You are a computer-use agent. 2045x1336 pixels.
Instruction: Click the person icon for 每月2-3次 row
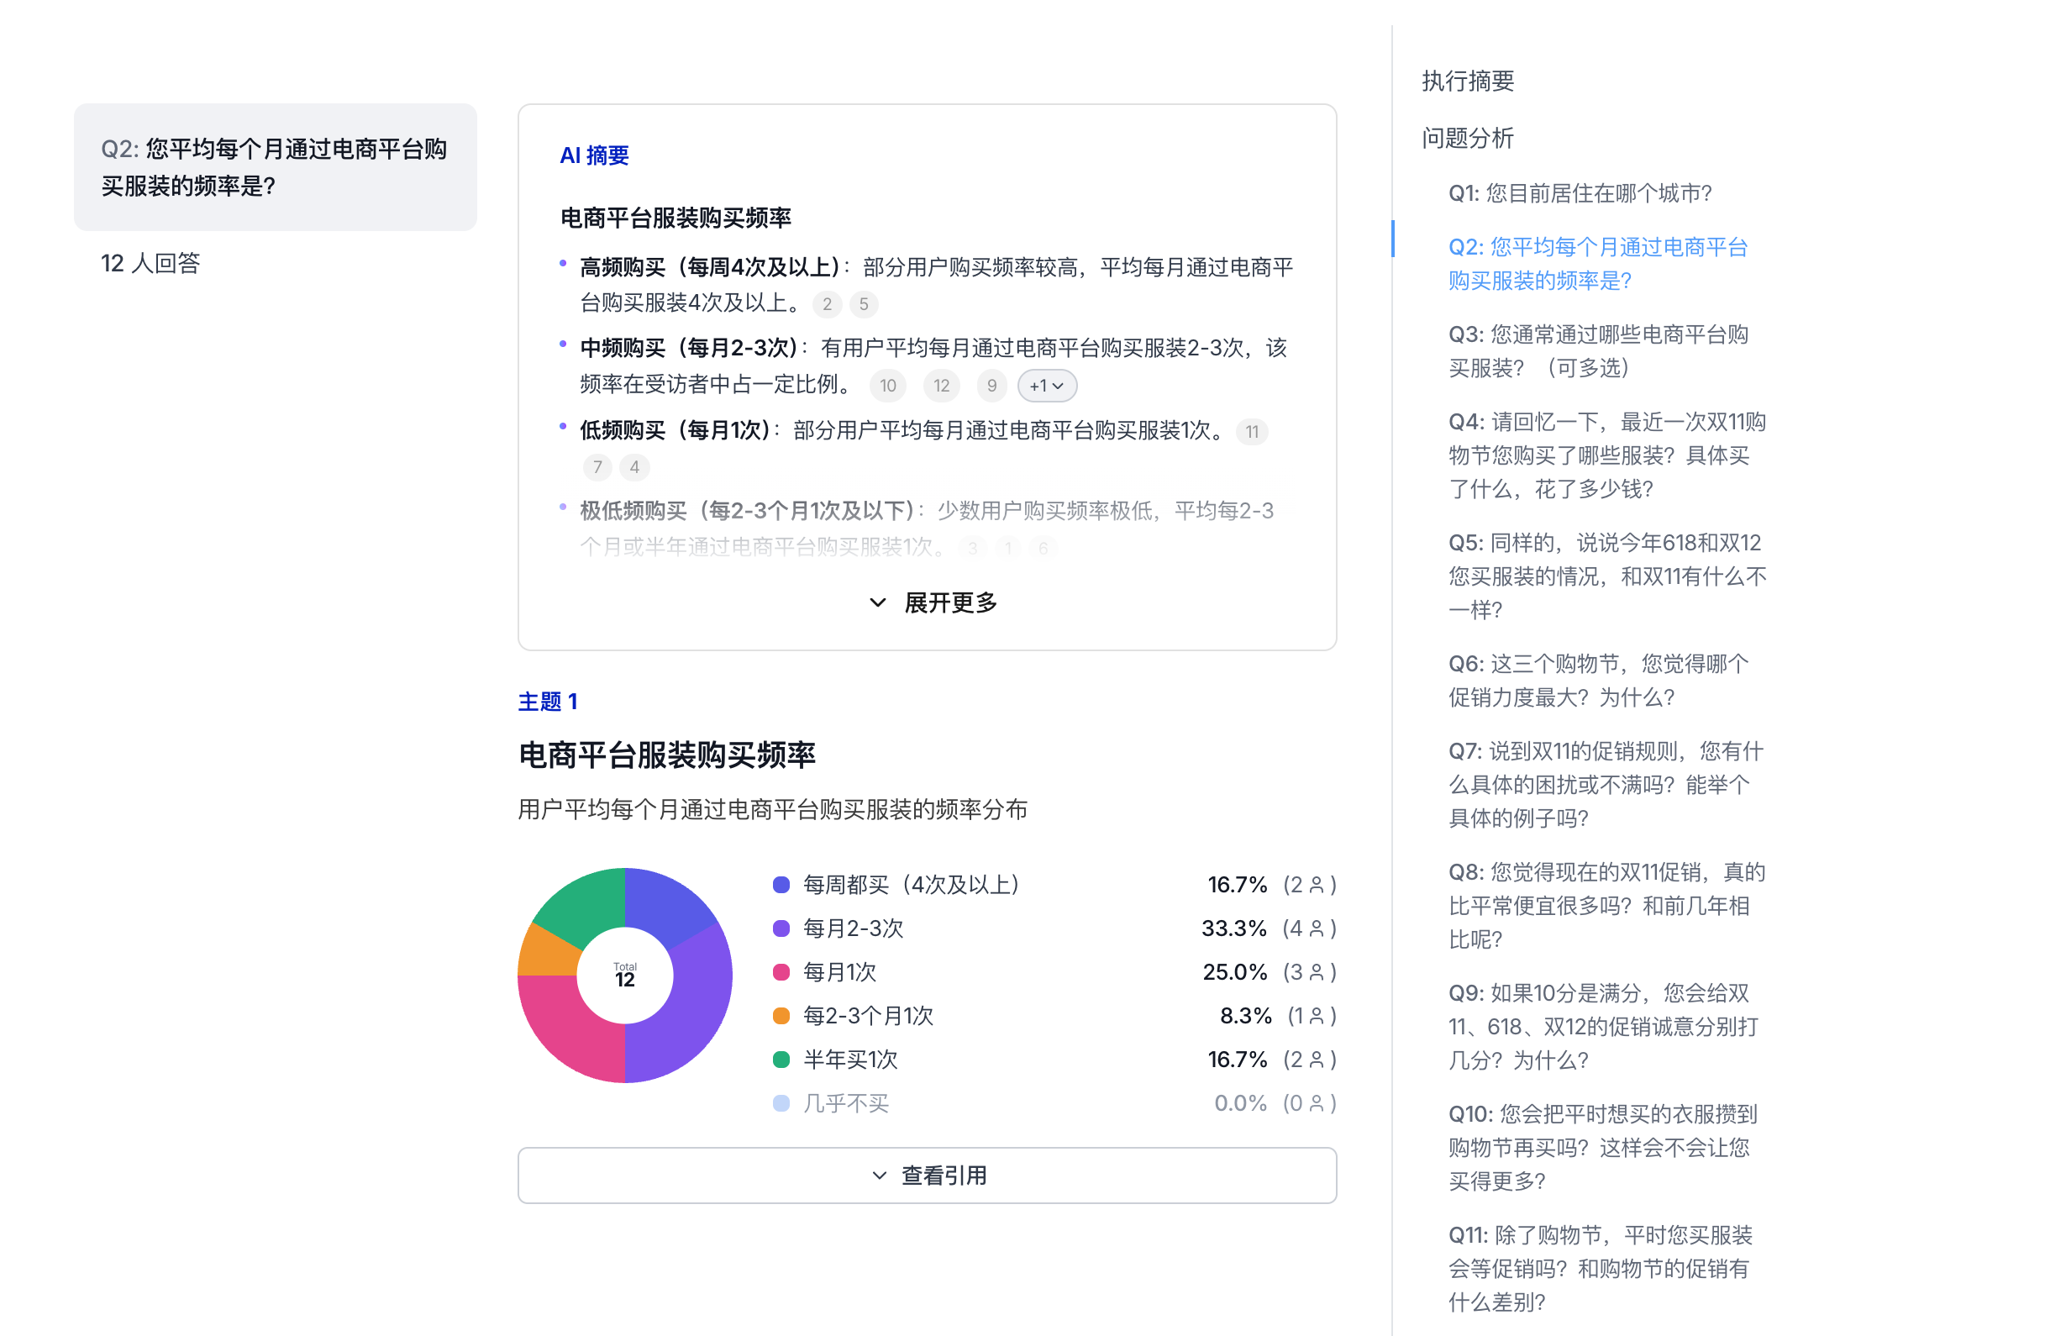pos(1317,928)
